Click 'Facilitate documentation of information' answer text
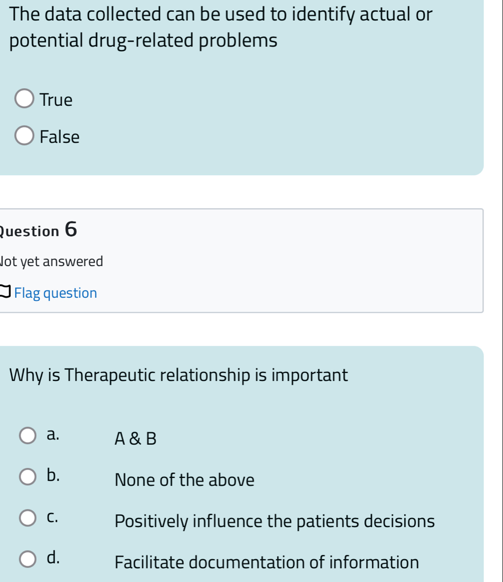Image resolution: width=503 pixels, height=582 pixels. click(x=267, y=562)
